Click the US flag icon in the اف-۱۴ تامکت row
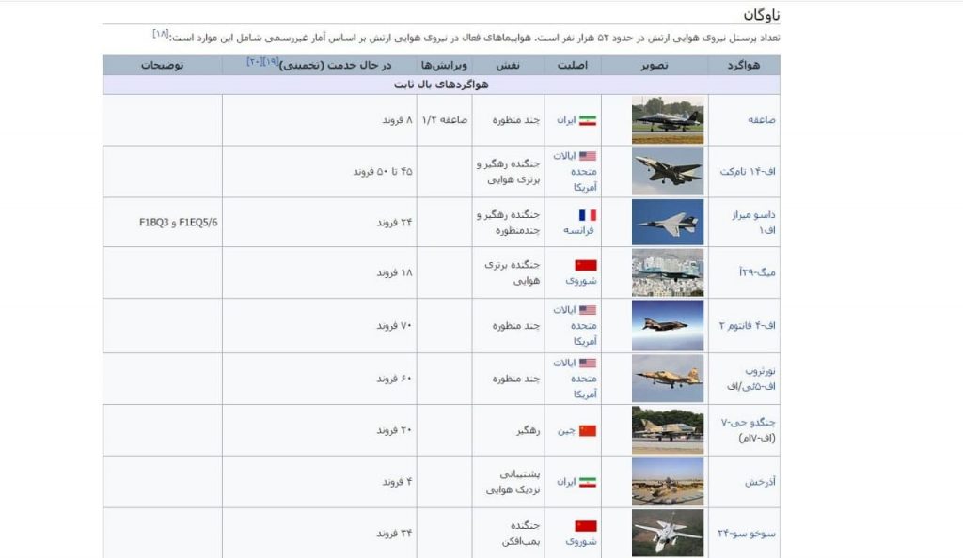 tap(588, 156)
